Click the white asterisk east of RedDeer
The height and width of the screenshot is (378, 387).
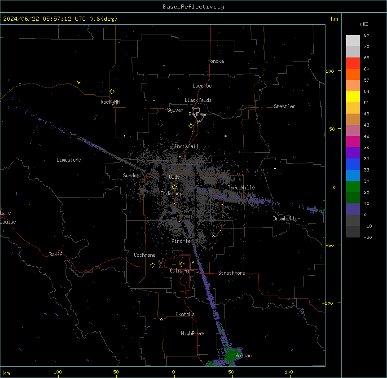[225, 136]
